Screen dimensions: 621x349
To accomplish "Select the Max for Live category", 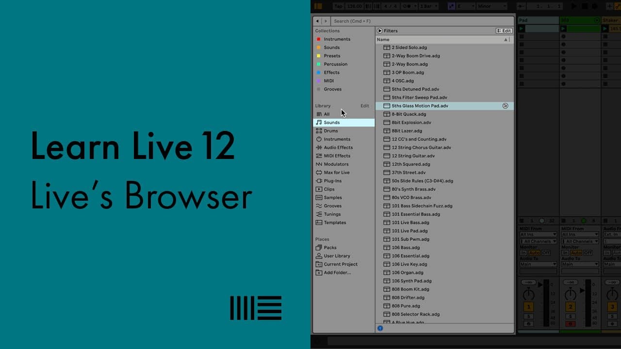I will pos(343,173).
